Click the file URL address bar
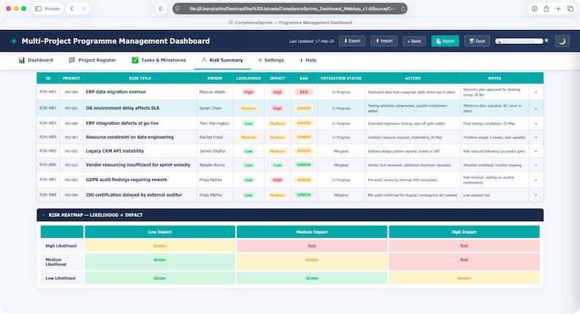The width and height of the screenshot is (580, 314). click(290, 9)
